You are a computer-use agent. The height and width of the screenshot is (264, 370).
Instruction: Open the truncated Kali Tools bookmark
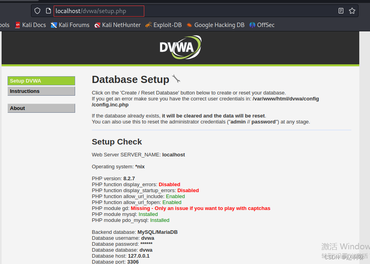tap(4, 25)
